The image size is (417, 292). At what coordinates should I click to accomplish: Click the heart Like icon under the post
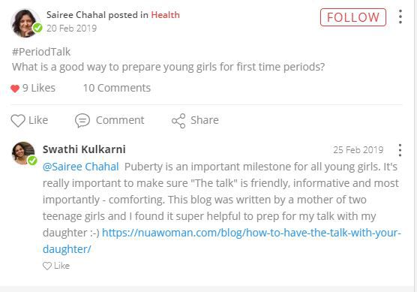[18, 120]
